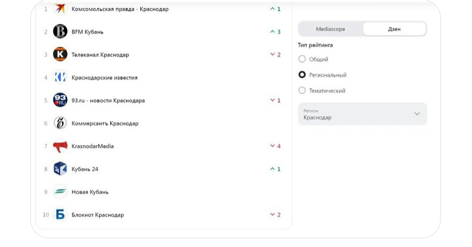Click the KrasnodarMedia red megaphone icon
This screenshot has width=472, height=247.
coord(60,146)
